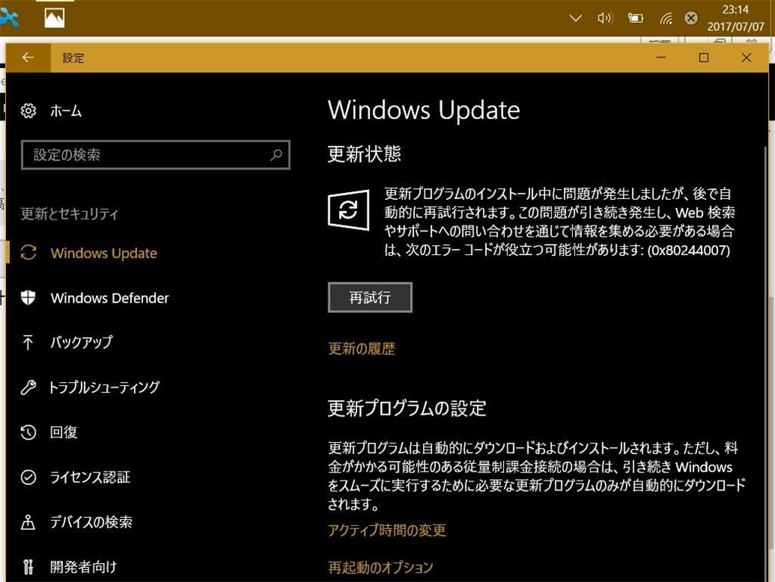Close the 設定 window
This screenshot has width=775, height=582.
(x=746, y=58)
